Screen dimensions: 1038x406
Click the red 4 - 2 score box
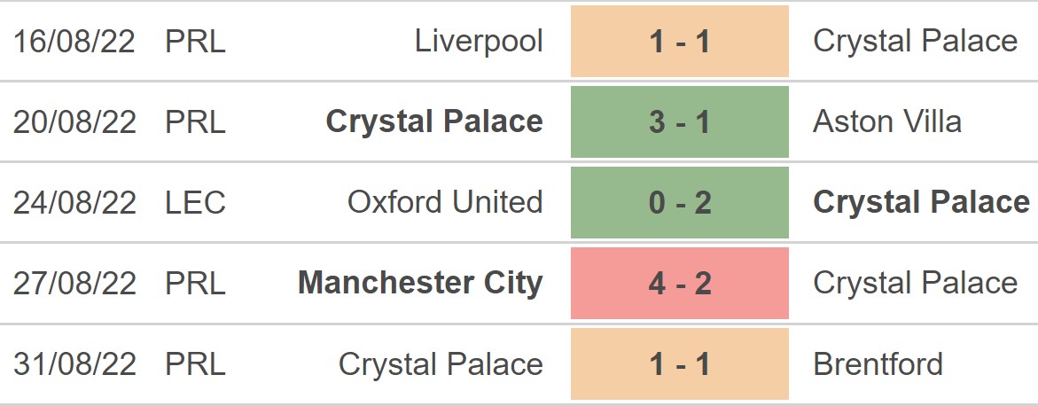pos(679,283)
